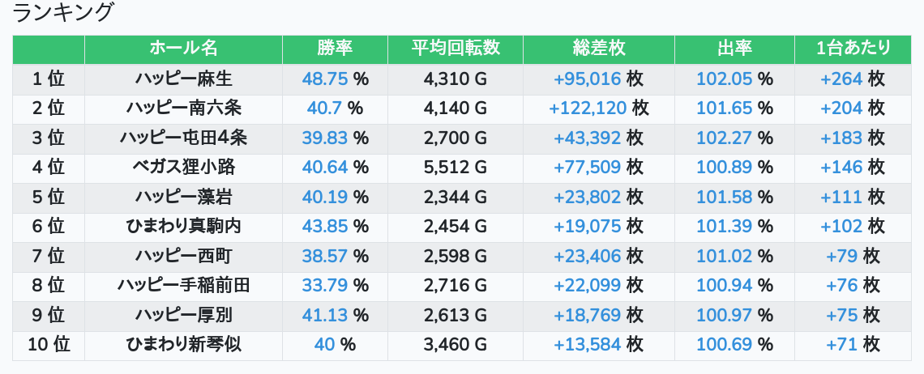The height and width of the screenshot is (374, 924).
Task: Click the ランキング heading
Action: (x=63, y=12)
